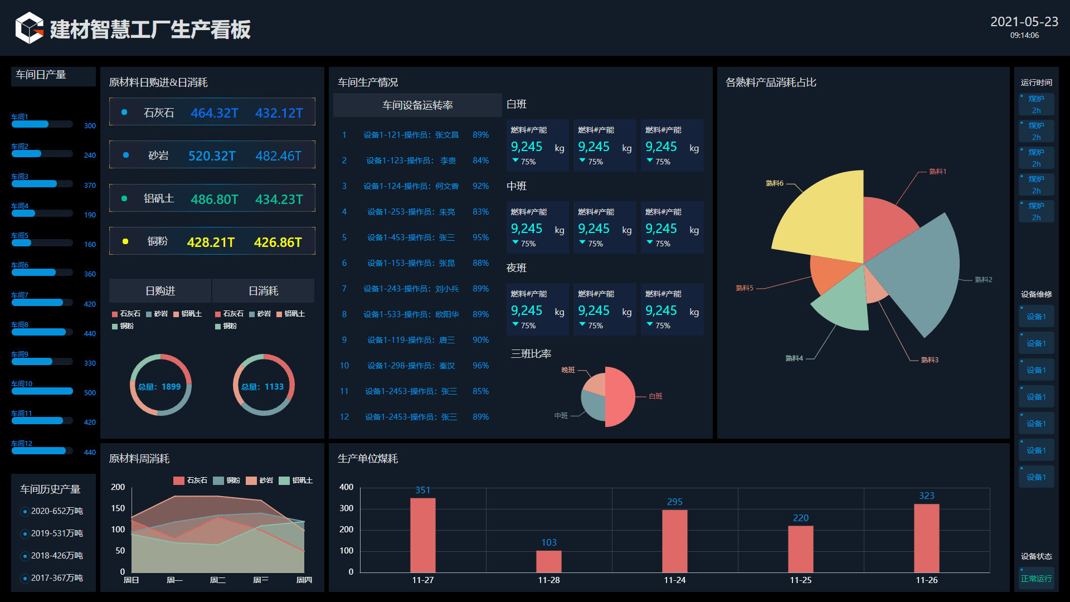The width and height of the screenshot is (1070, 602).
Task: Click 车间10 production progress bar
Action: [x=42, y=391]
